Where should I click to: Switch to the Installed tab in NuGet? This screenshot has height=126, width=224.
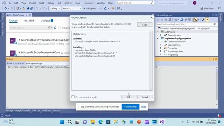pyautogui.click(x=29, y=21)
